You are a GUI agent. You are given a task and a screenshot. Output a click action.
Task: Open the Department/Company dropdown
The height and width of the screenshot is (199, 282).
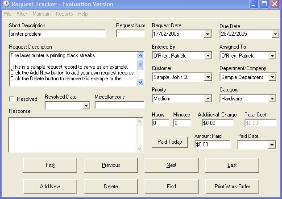[272, 77]
